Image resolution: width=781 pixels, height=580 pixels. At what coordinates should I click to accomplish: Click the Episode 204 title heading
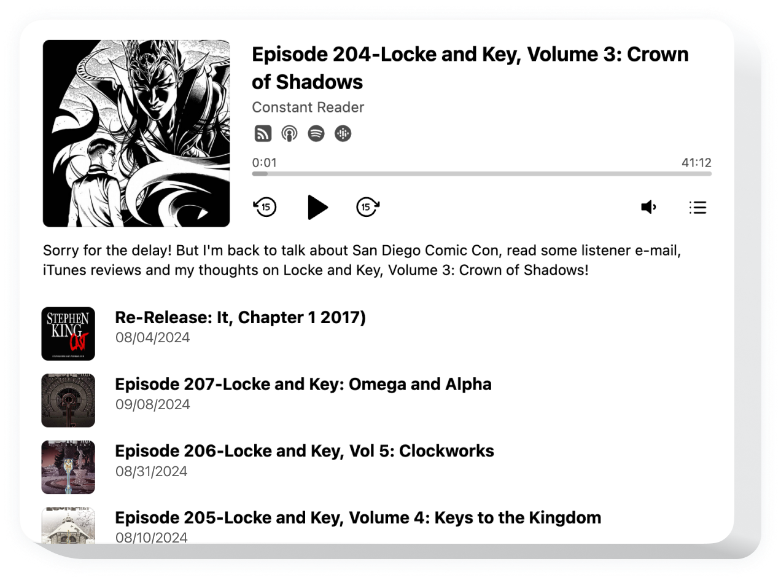470,68
